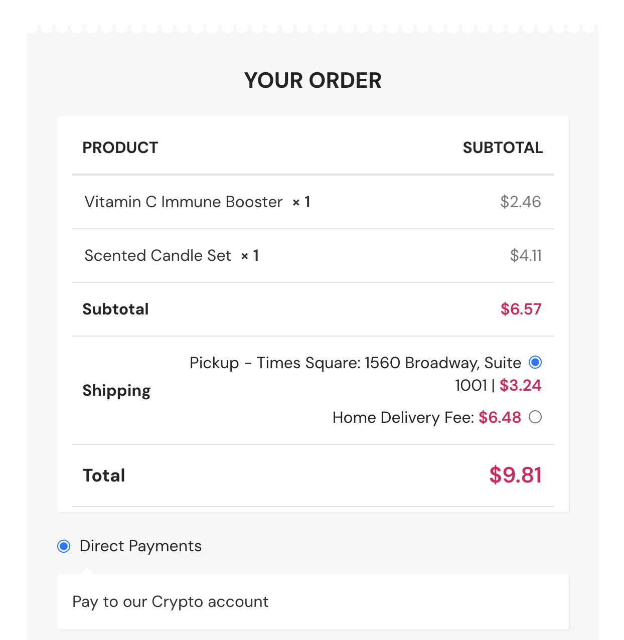Click the $4.11 candle set price
This screenshot has height=640, width=624.
coord(525,256)
